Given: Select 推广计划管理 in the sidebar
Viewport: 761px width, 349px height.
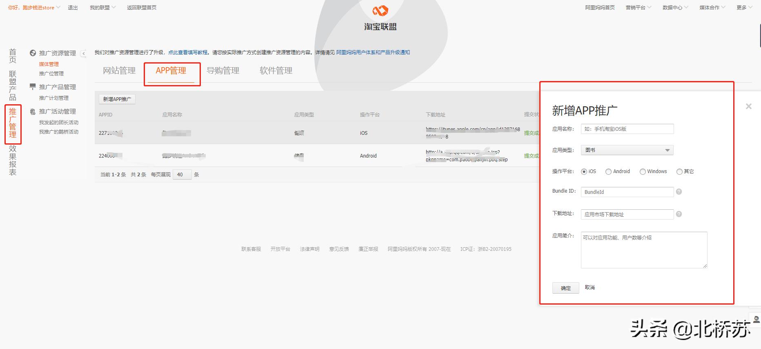Looking at the screenshot, I should (x=54, y=98).
